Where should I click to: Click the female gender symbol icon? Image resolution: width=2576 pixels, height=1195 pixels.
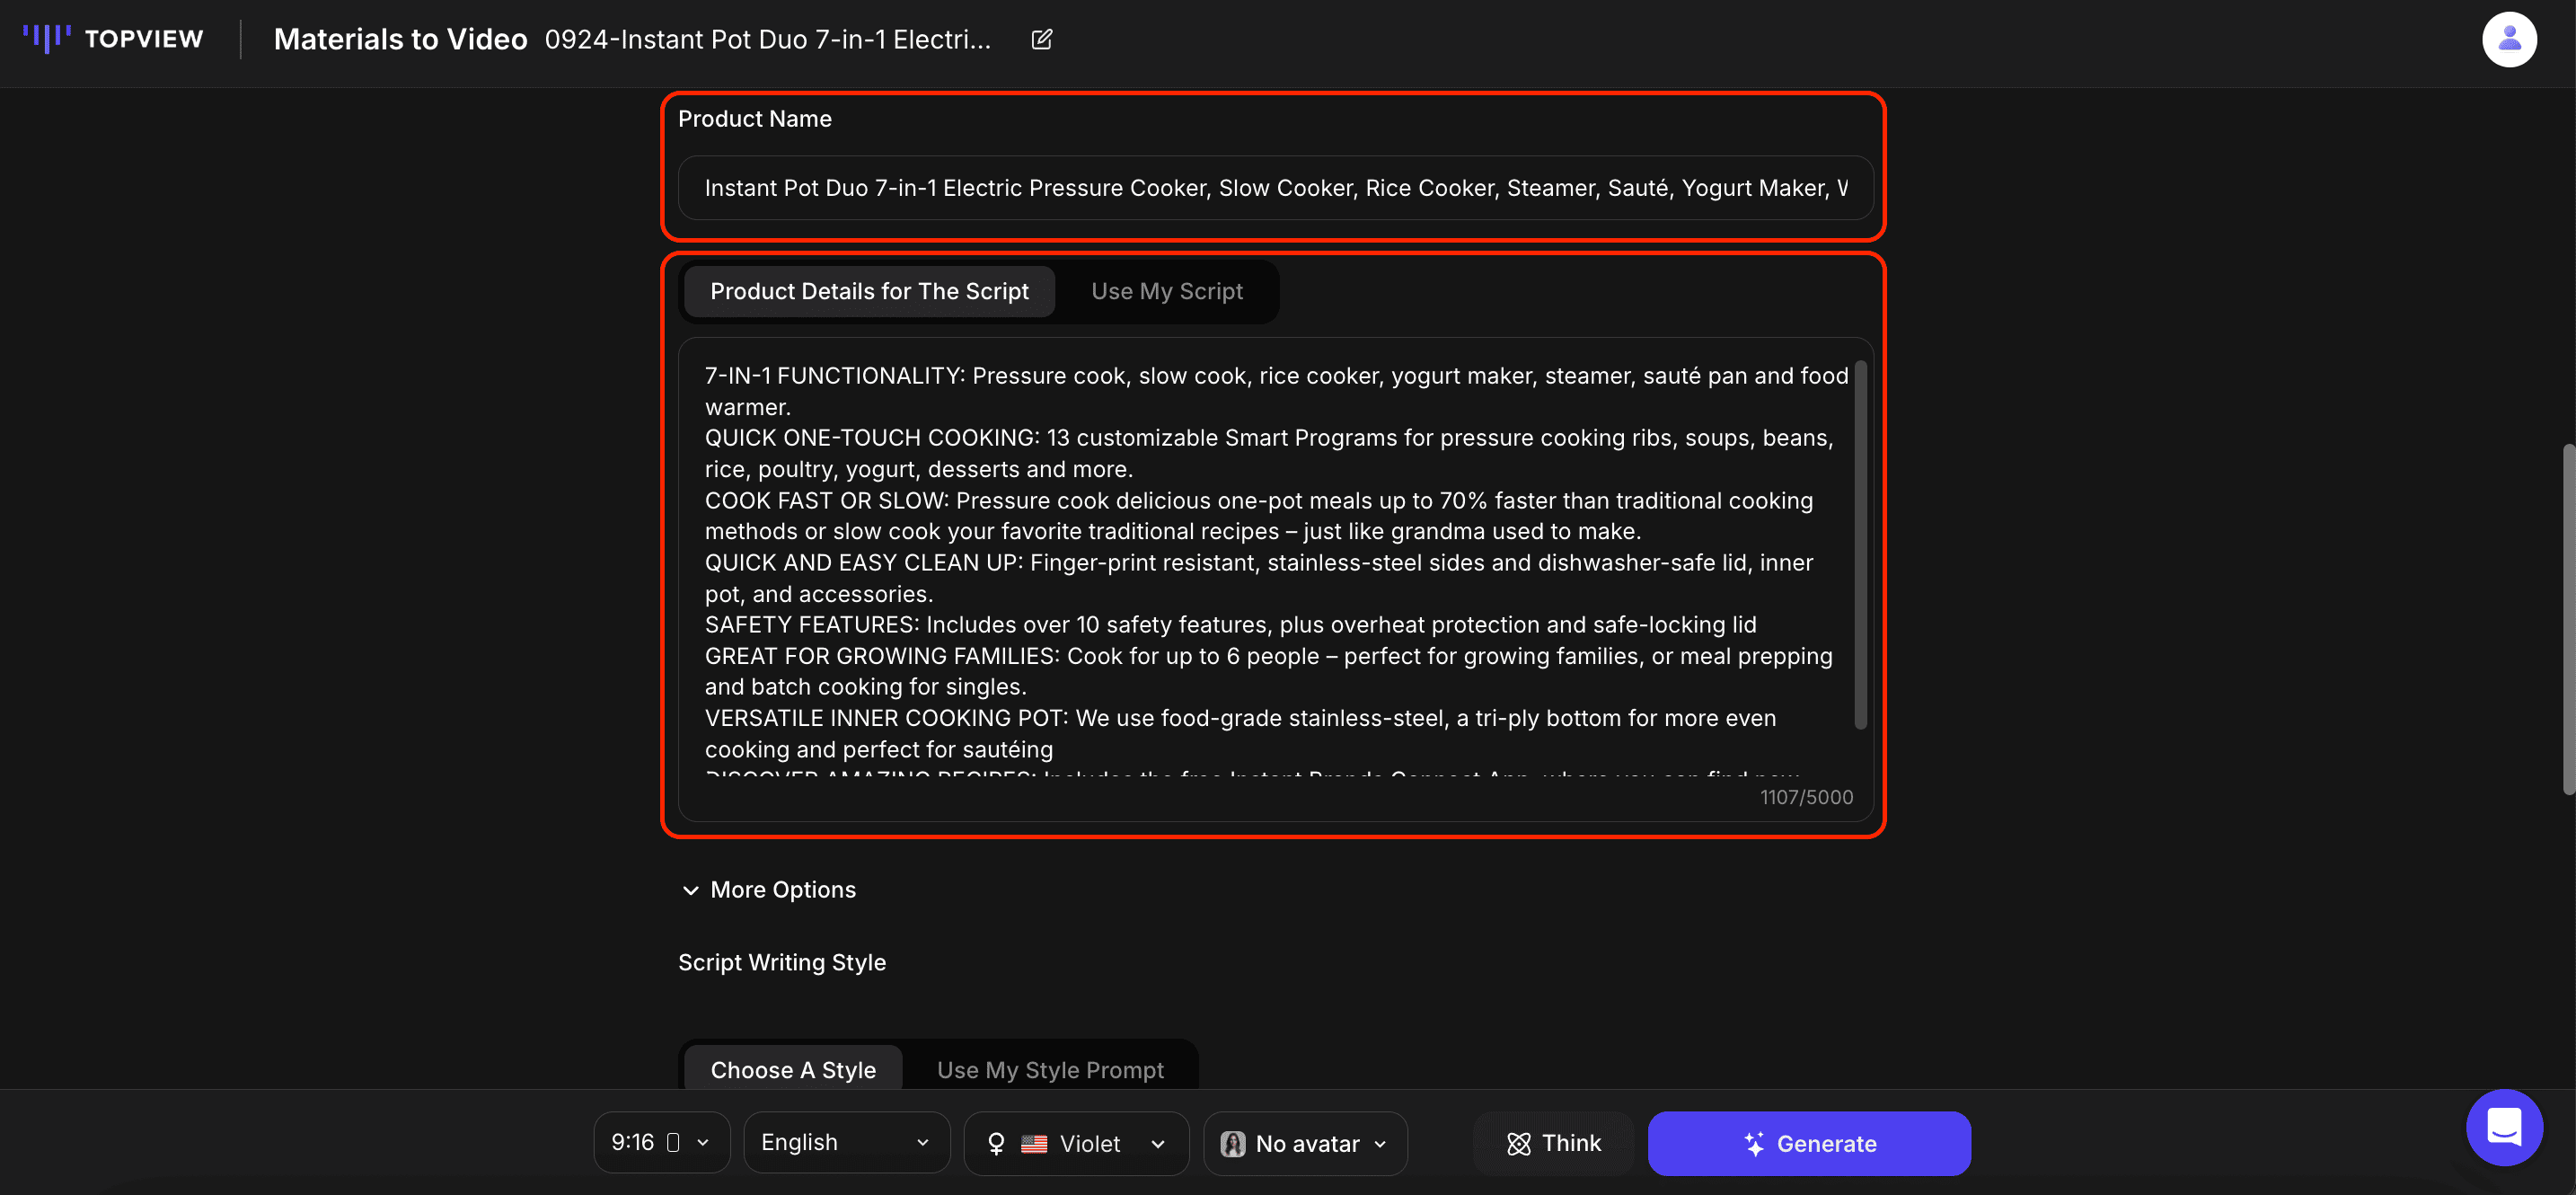(996, 1143)
